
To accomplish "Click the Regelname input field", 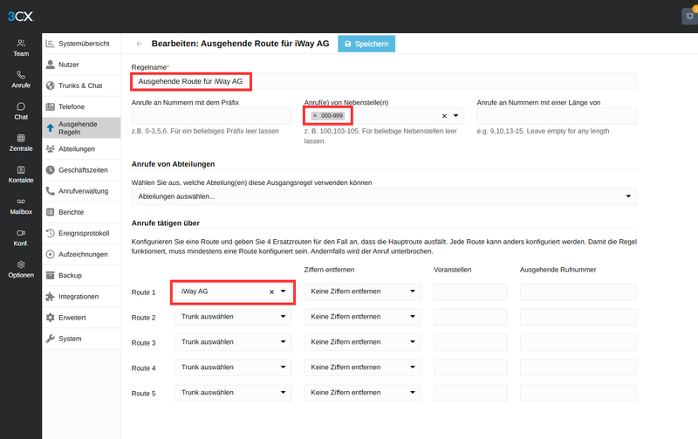I will 384,81.
